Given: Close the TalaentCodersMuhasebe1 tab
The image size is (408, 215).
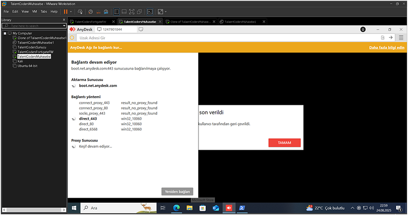Looking at the screenshot, I should tap(264, 22).
